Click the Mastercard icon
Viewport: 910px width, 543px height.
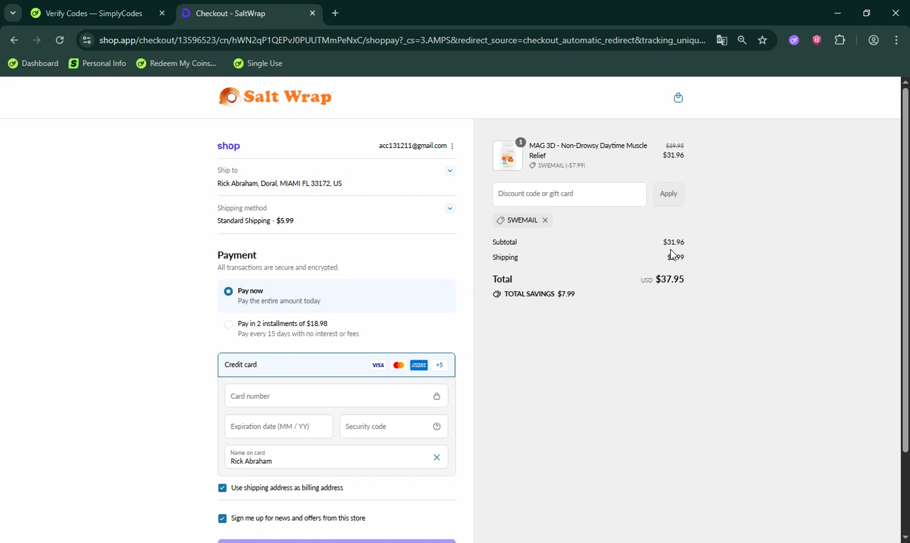point(399,365)
